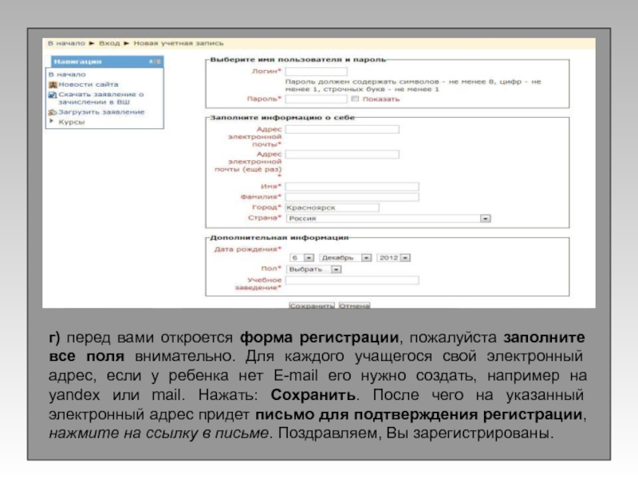Focus the Пароль input field
Screen dimensions: 638x478
(316, 99)
